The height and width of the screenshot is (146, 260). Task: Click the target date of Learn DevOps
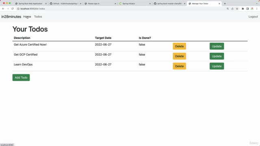pos(103,64)
